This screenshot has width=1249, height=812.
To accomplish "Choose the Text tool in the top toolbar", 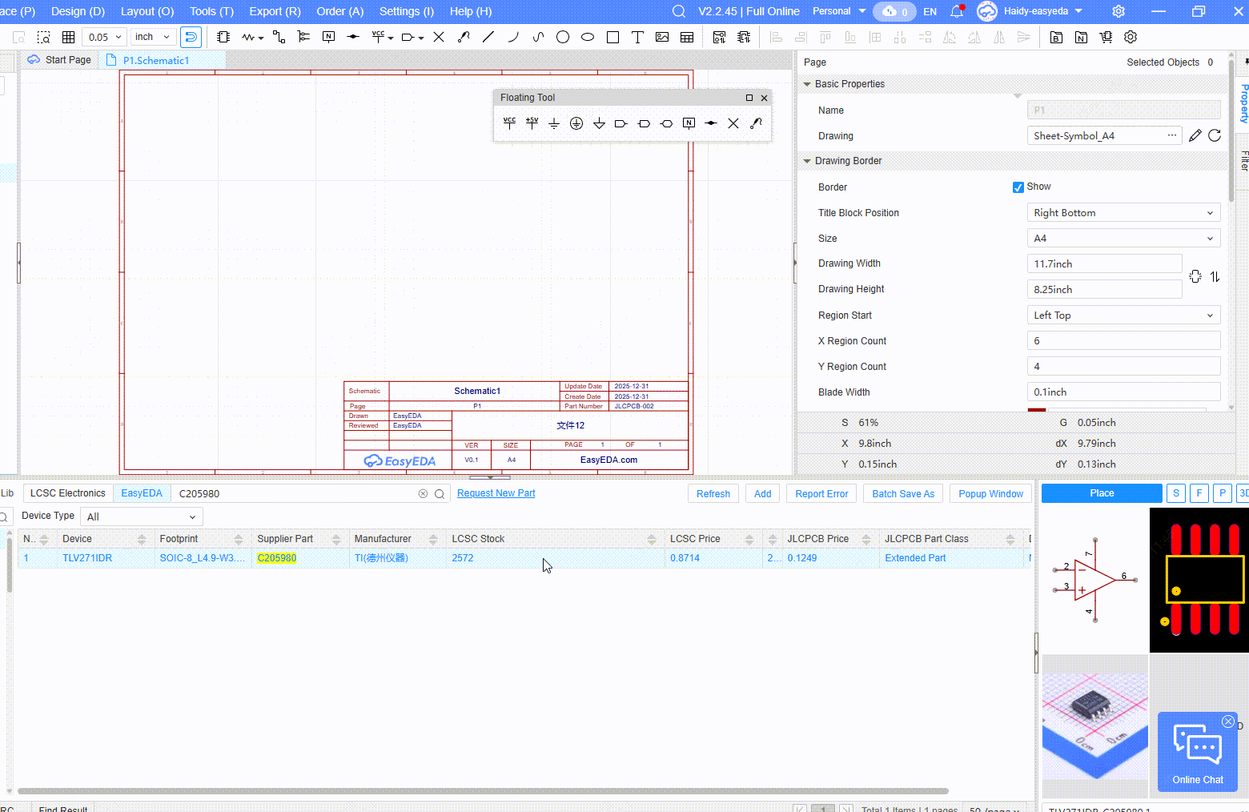I will [x=637, y=37].
